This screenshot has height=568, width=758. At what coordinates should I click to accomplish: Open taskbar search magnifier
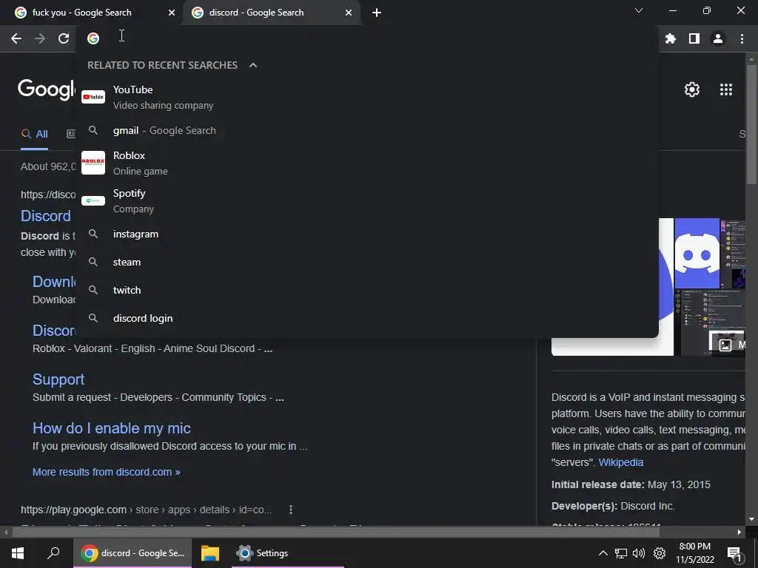[53, 553]
